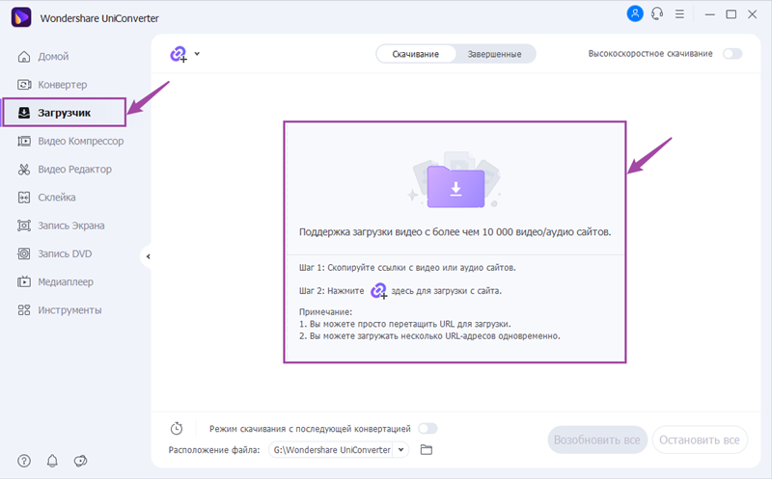Click the screen capture icon beside Запись Экрана
Screen dimensions: 772x479
(x=24, y=226)
